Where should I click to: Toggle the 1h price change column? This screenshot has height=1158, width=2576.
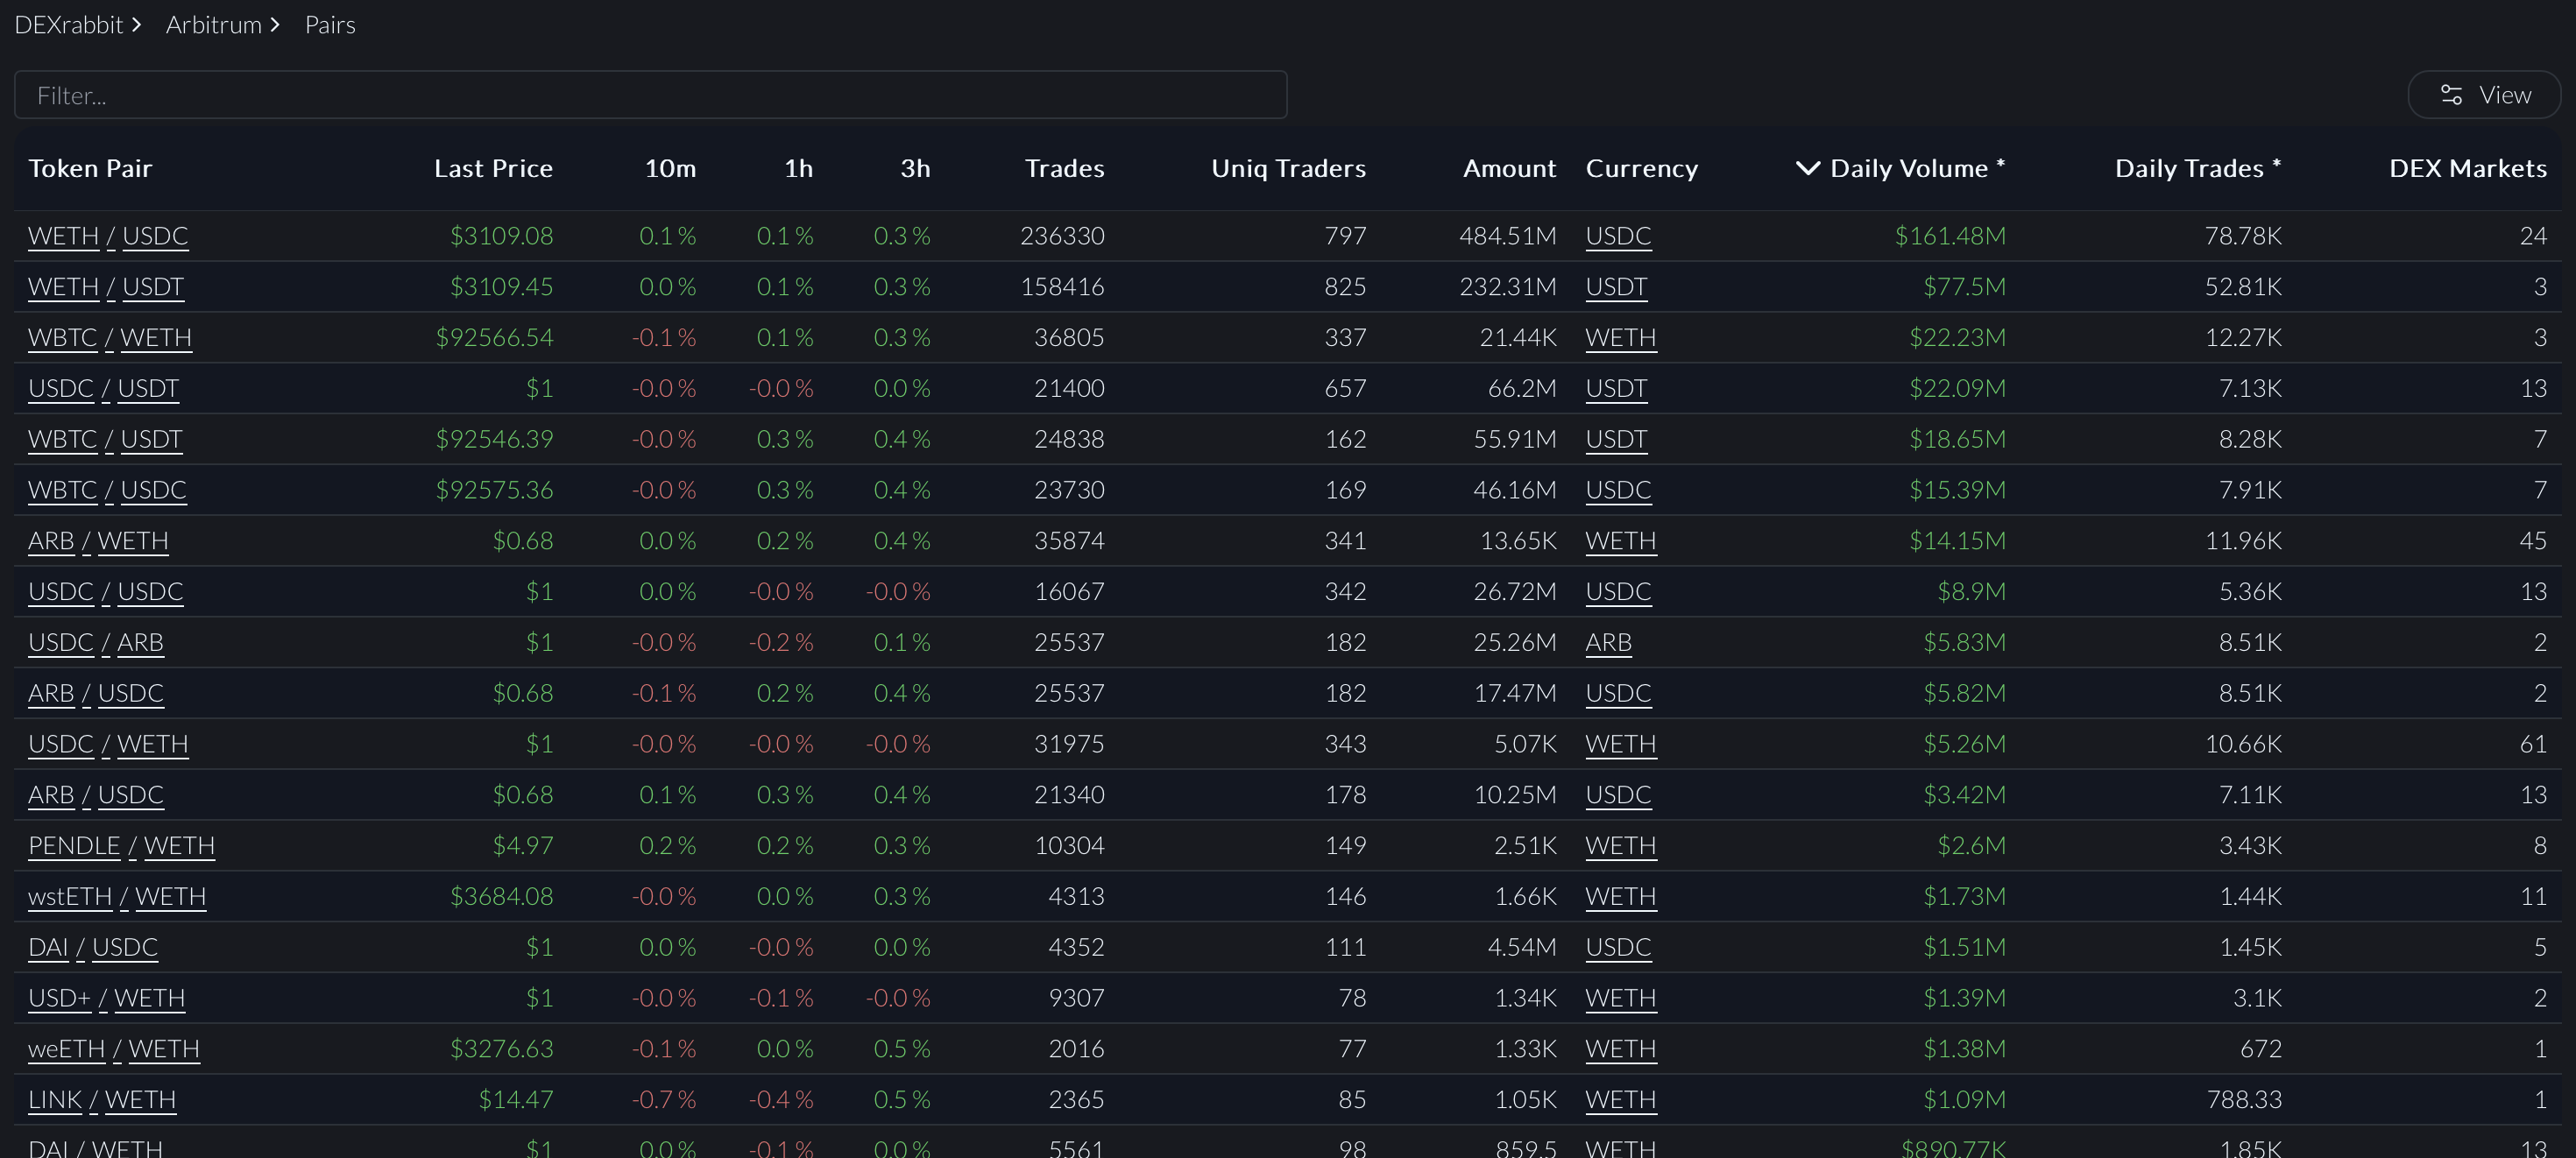pyautogui.click(x=798, y=167)
